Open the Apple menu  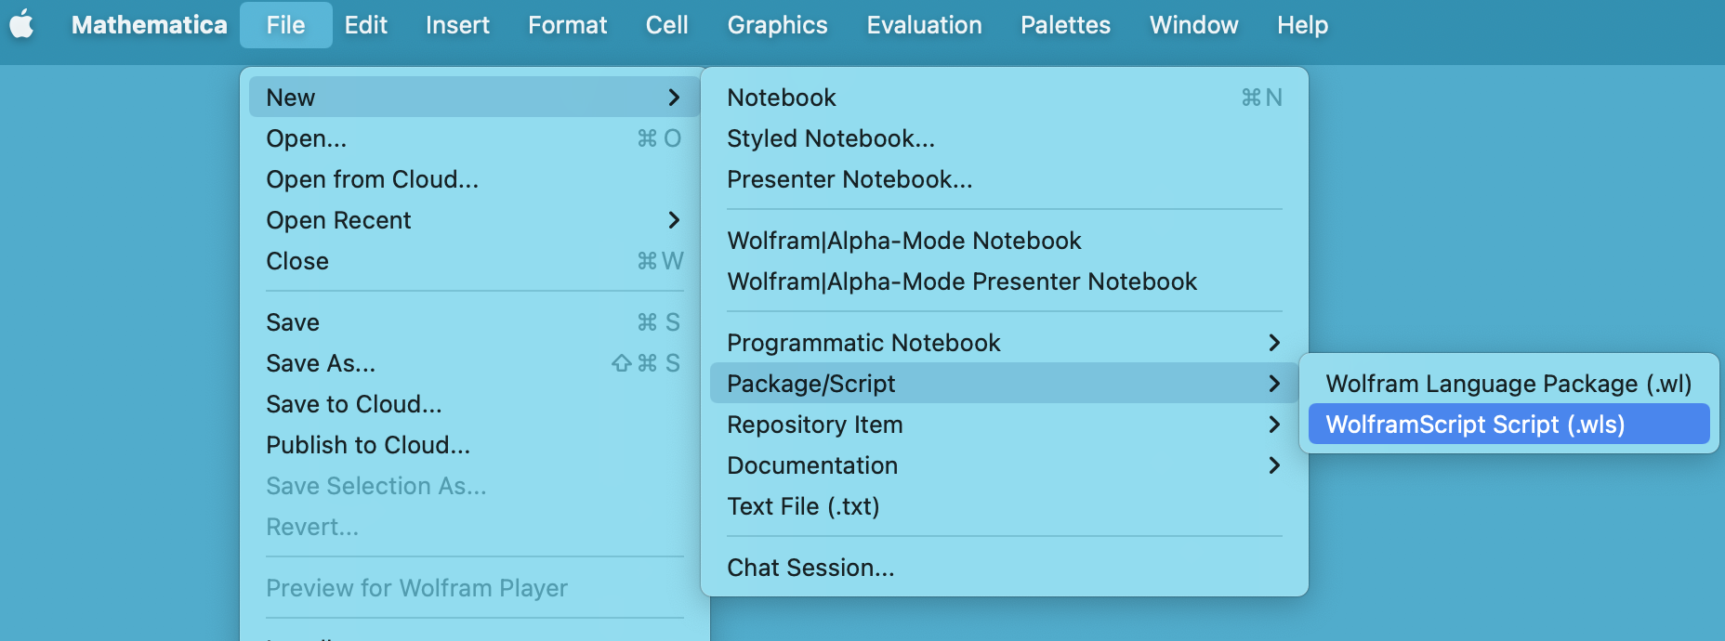[22, 25]
